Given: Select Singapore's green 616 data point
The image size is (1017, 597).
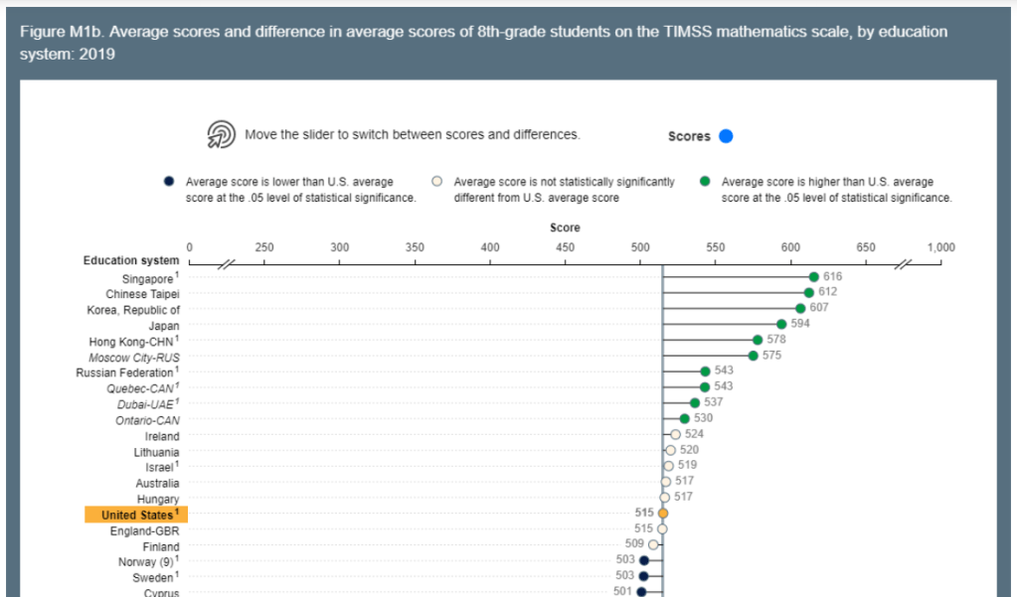Looking at the screenshot, I should (814, 277).
